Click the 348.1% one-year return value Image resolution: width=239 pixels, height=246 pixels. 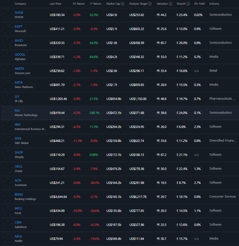click(x=94, y=113)
